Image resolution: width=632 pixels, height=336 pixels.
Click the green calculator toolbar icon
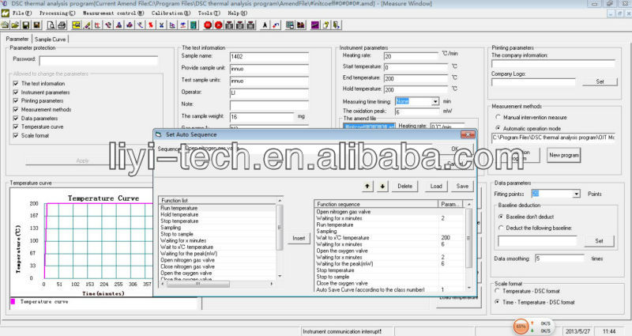(194, 25)
